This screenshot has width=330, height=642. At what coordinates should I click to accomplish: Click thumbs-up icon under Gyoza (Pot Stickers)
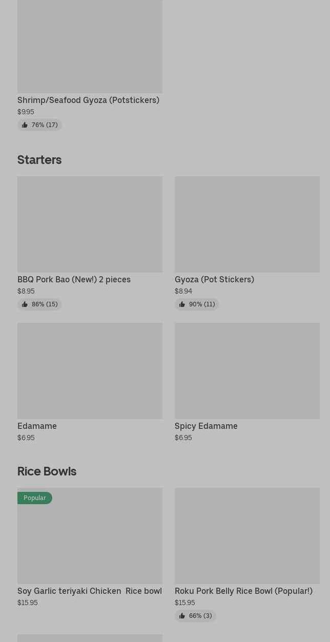(x=182, y=304)
